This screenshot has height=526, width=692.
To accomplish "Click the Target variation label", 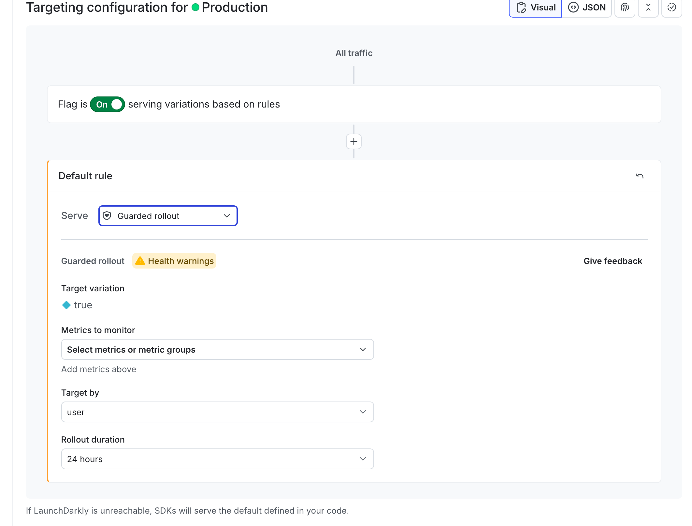I will 93,288.
